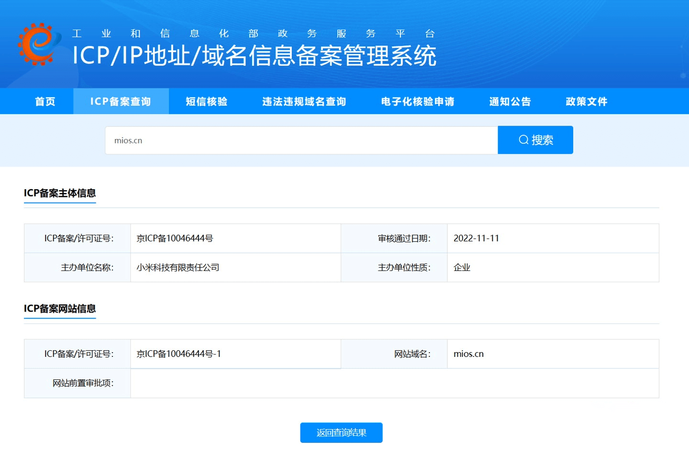This screenshot has width=689, height=463.
Task: Click the magnifier search icon
Action: point(523,140)
